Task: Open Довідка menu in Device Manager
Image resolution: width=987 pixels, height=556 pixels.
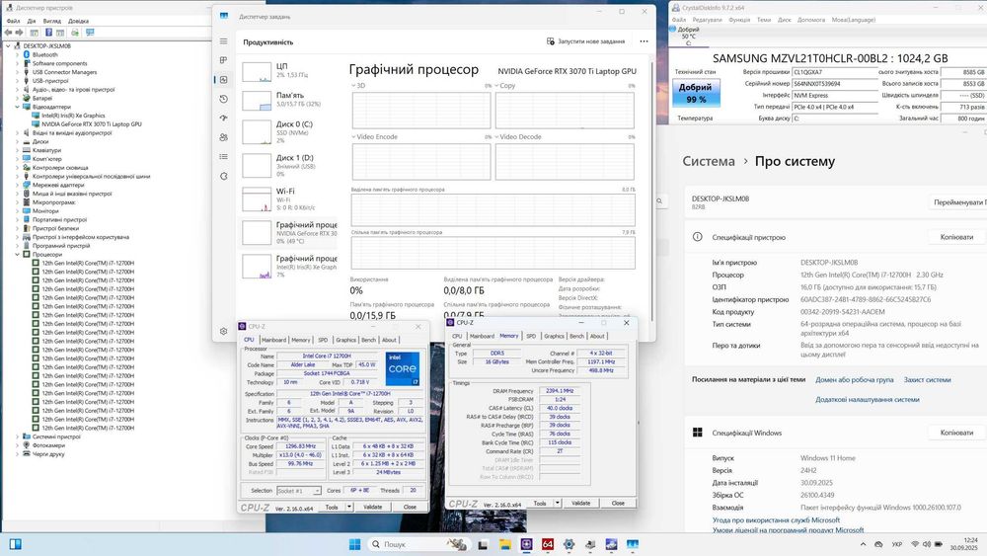Action: tap(78, 21)
